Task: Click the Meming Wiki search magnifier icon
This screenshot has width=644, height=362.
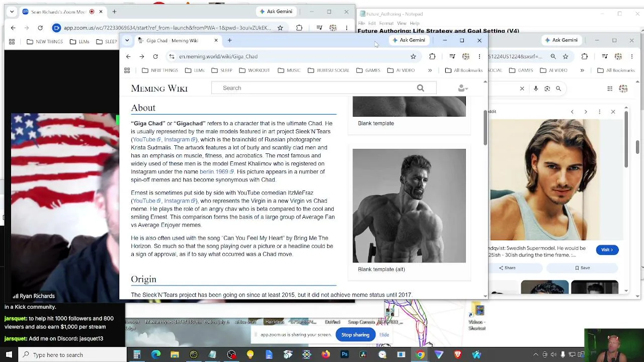Action: 420,88
